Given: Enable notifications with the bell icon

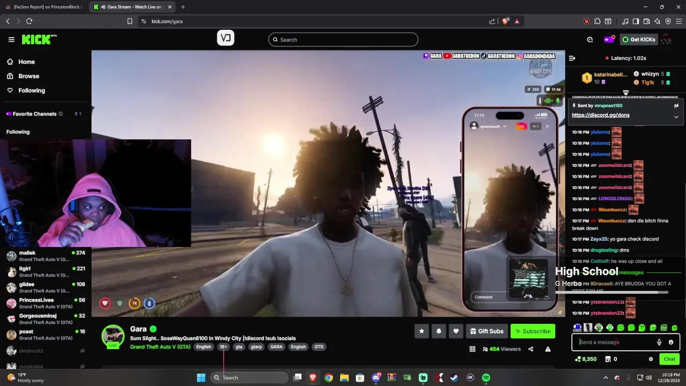Looking at the screenshot, I should tap(438, 331).
